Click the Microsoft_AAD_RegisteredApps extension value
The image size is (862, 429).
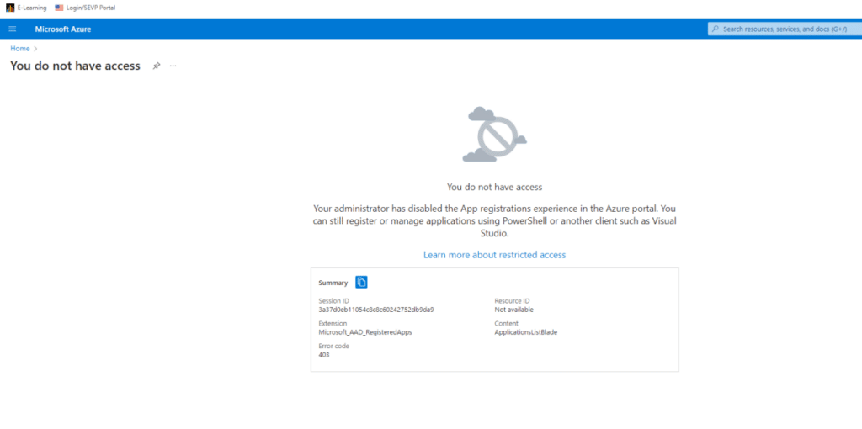[364, 332]
